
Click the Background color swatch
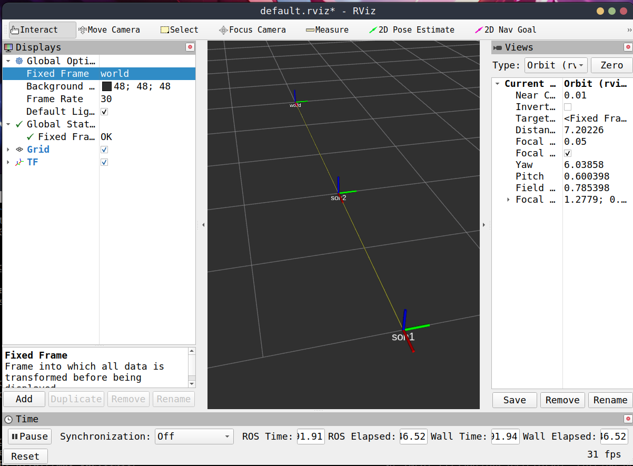tap(106, 86)
